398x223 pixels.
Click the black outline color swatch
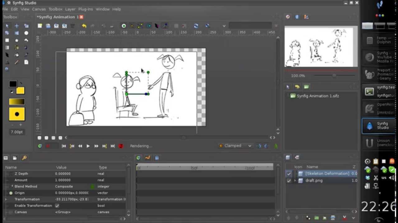[13, 84]
